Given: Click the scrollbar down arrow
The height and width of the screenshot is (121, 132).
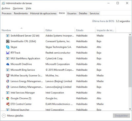Looking at the screenshot, I should tap(130, 109).
